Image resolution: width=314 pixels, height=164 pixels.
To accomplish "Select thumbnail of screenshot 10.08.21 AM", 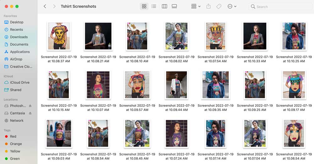I will 98,36.
